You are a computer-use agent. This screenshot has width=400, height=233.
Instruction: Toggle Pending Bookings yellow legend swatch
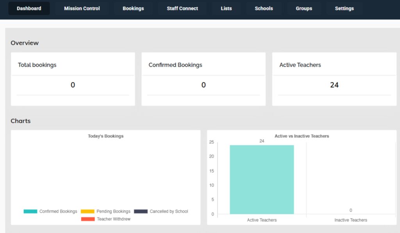coord(87,212)
